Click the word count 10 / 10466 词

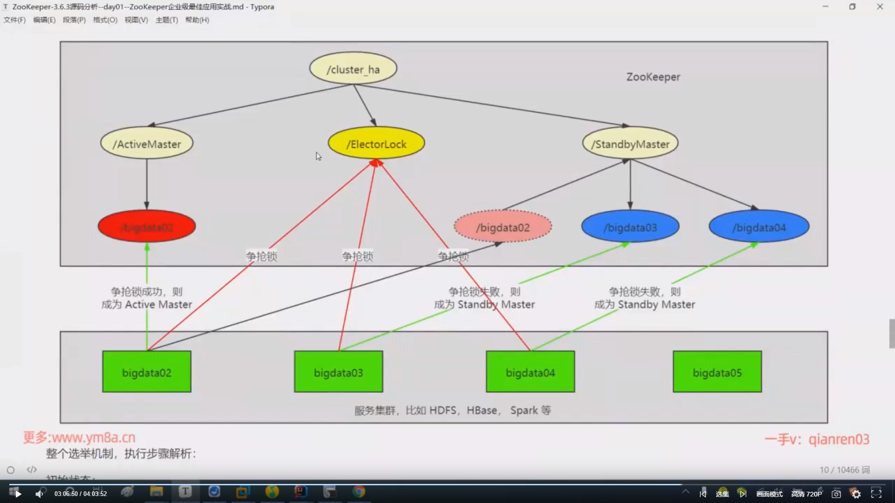(x=844, y=470)
